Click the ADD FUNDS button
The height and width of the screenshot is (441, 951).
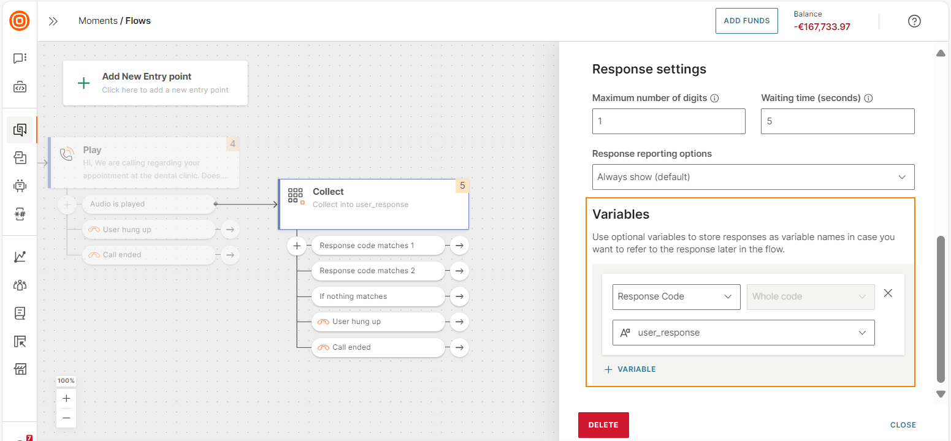pos(747,21)
